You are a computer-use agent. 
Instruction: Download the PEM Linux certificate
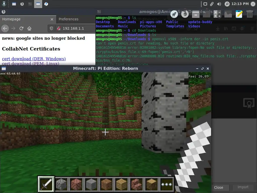(30, 63)
